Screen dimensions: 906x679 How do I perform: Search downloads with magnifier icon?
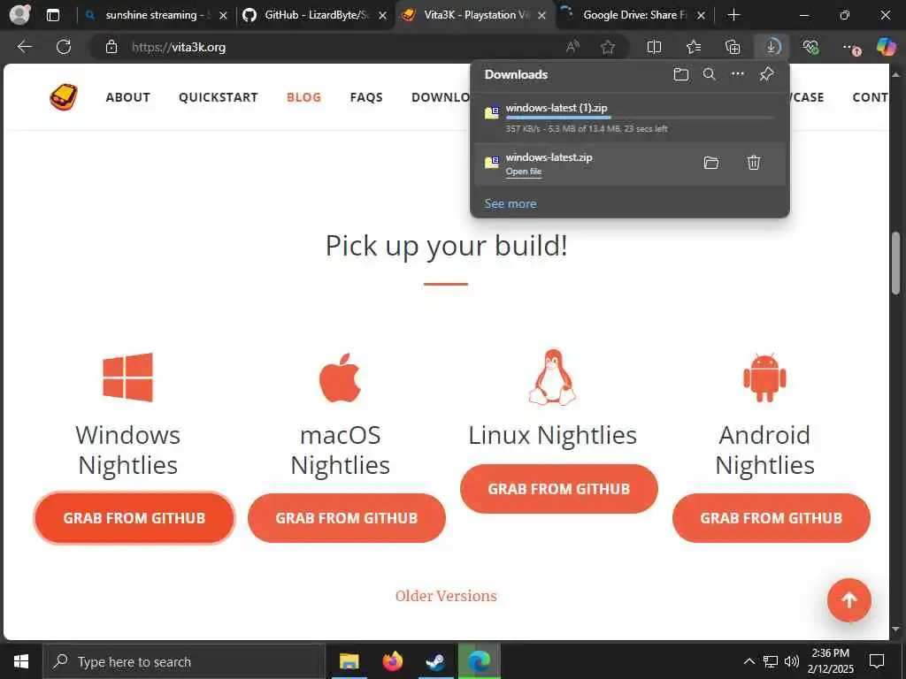(x=710, y=74)
